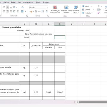This screenshot has width=107, height=107.
Task: Toggle horizontal center alignment
Action: (7, 11)
